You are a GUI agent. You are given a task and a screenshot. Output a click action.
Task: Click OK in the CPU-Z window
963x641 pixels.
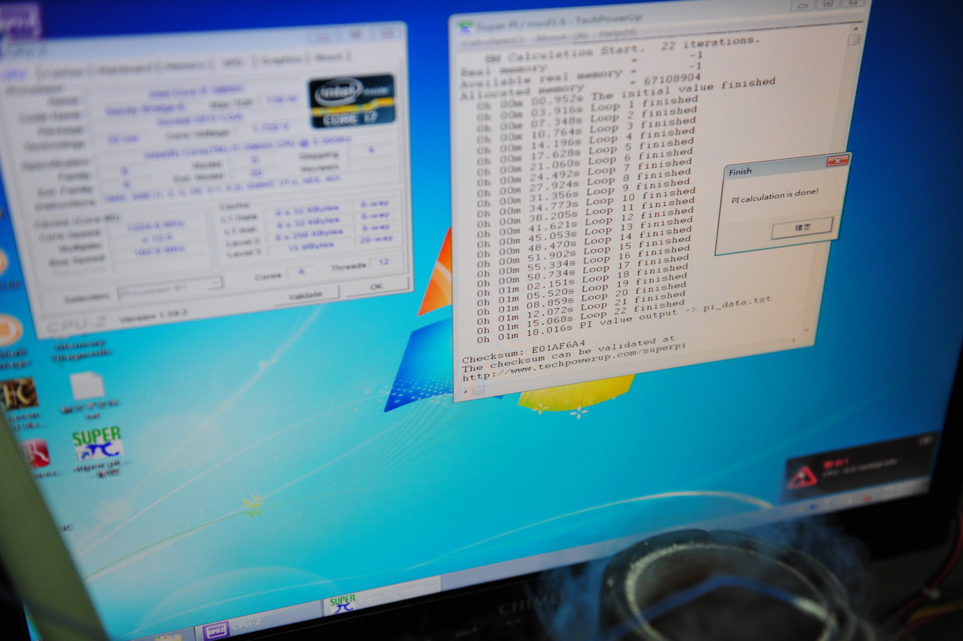point(376,287)
